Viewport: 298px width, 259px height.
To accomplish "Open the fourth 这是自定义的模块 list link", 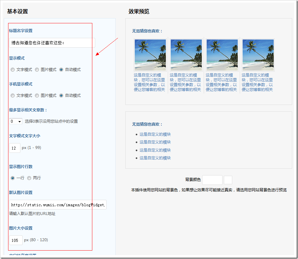I will pos(155,158).
